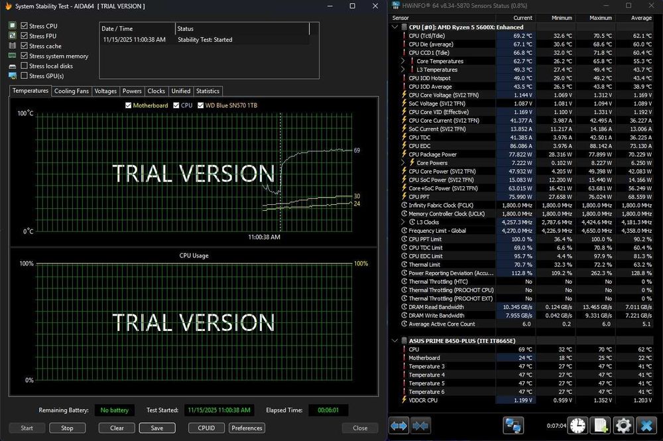Reset sensor values with the clock icon
This screenshot has width=663, height=441.
tap(577, 425)
